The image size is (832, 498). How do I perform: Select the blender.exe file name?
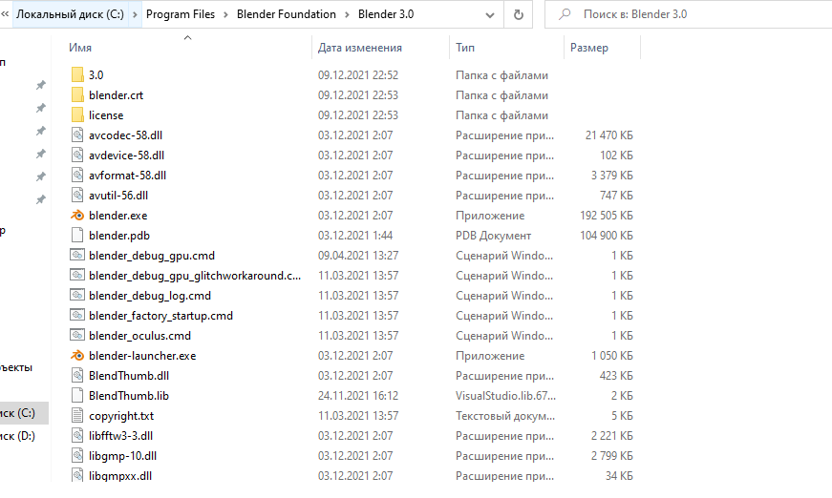117,216
